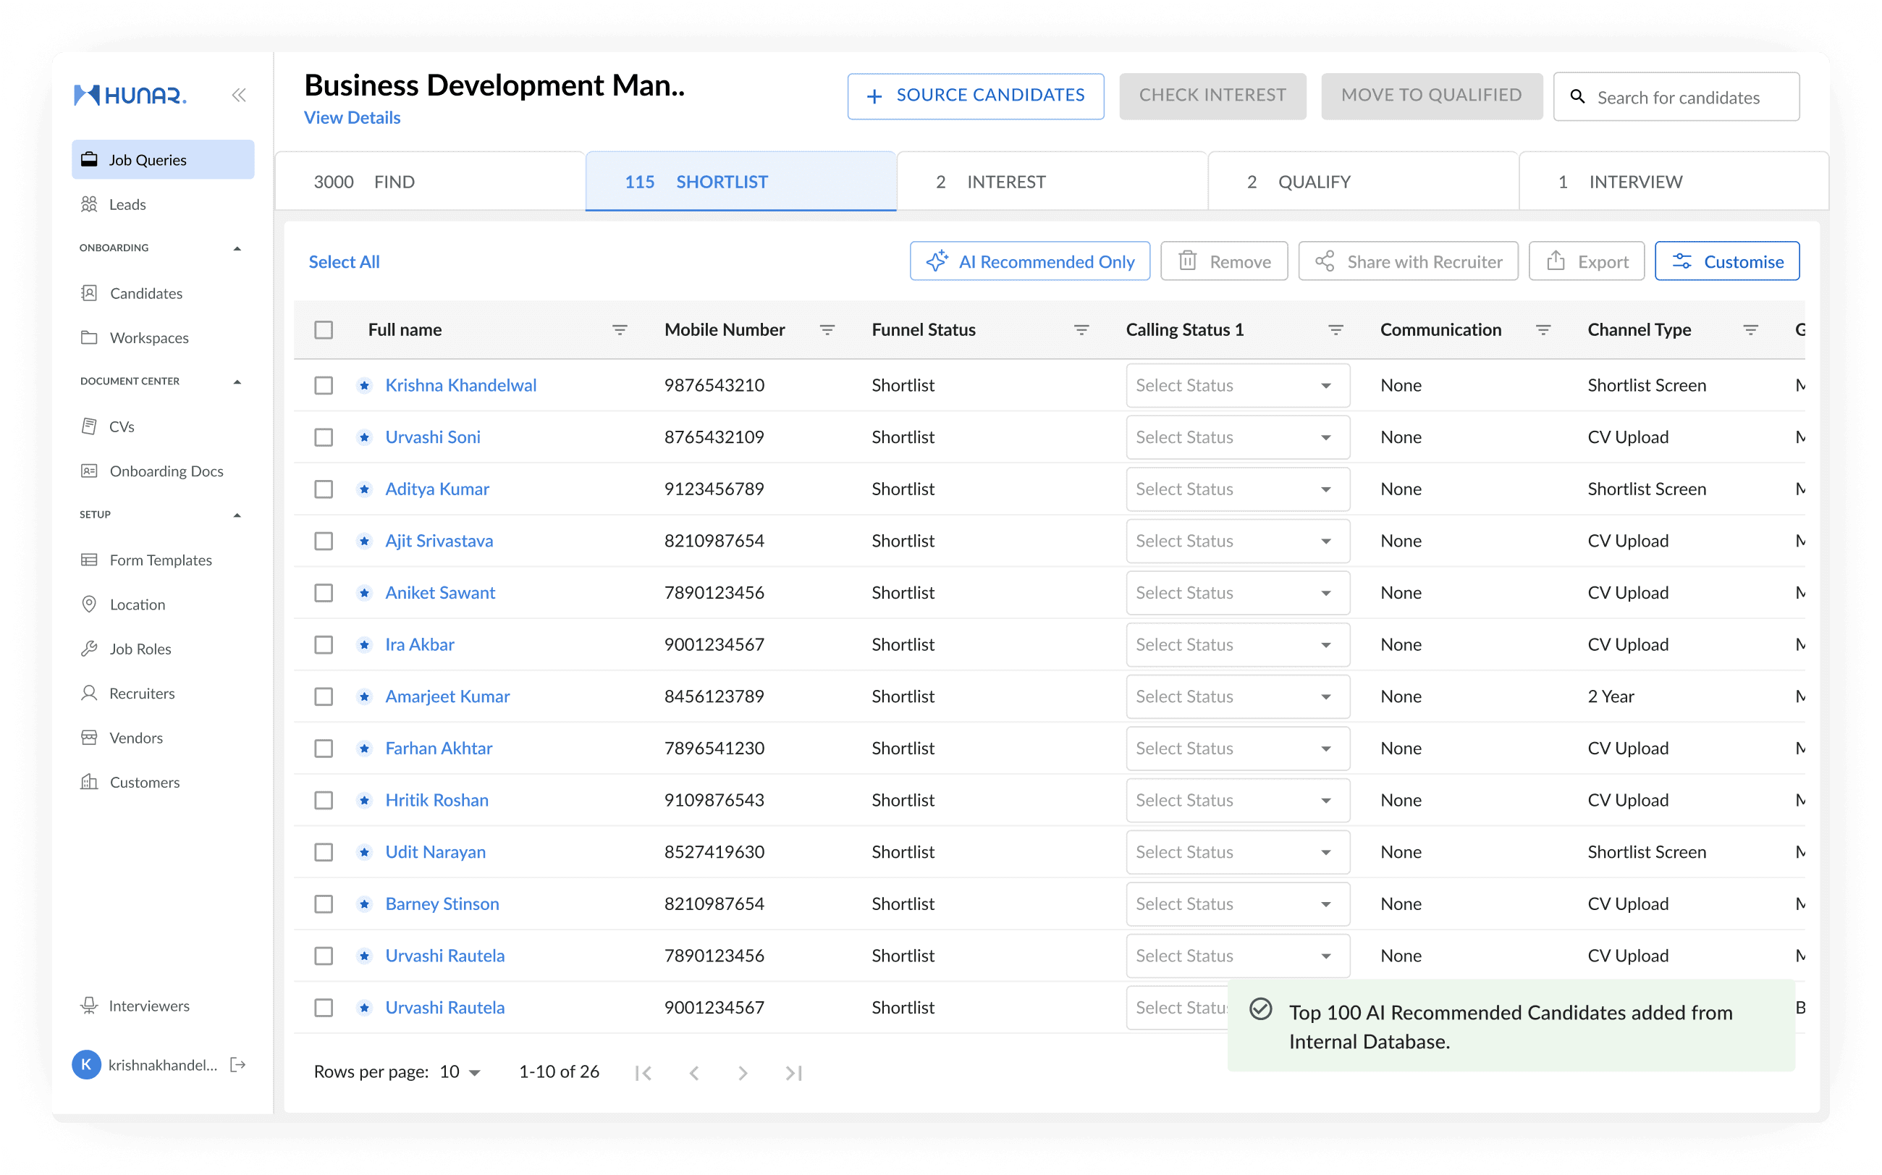Open the Full name column filter icon
This screenshot has height=1175, width=1882.
620,330
